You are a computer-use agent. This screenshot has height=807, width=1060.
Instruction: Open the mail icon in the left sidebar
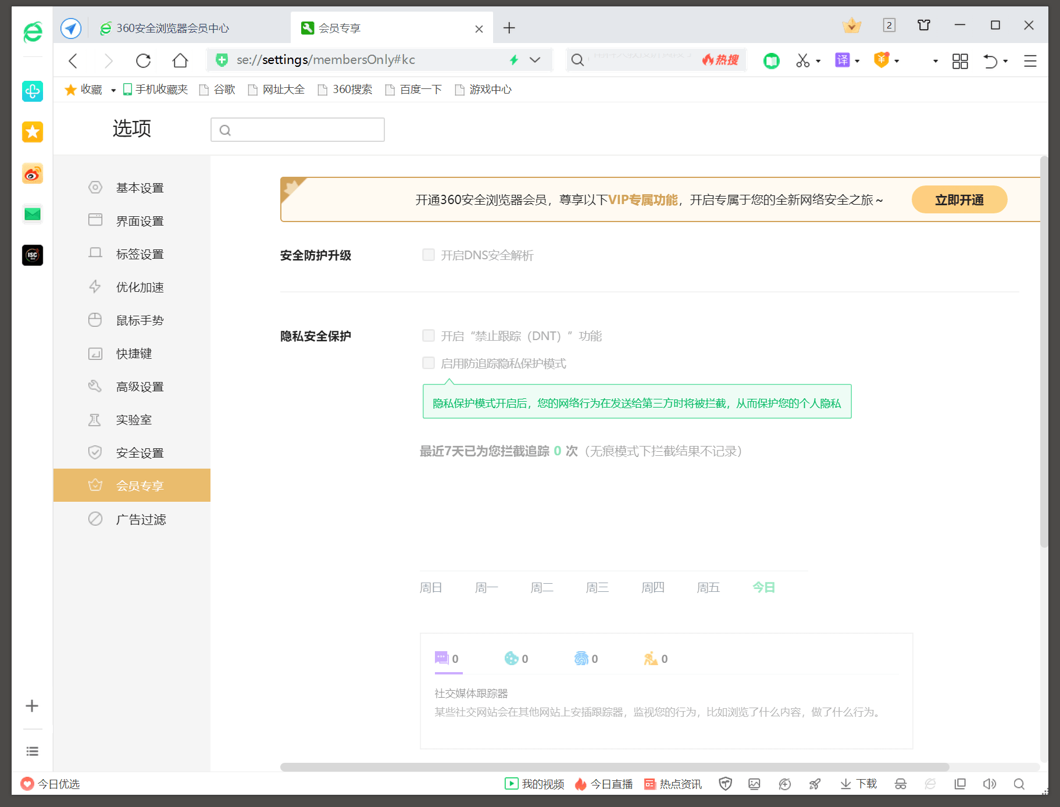click(x=32, y=214)
